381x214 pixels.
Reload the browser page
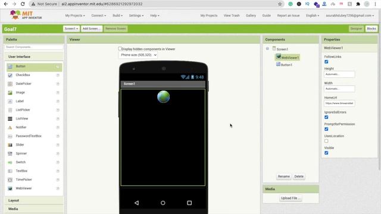click(x=23, y=4)
